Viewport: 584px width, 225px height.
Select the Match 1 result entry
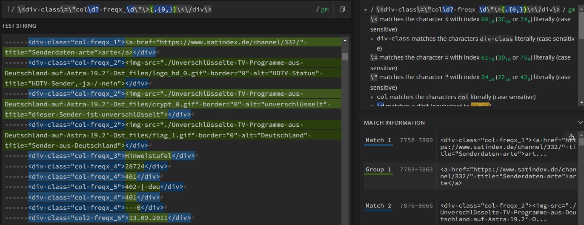click(378, 140)
